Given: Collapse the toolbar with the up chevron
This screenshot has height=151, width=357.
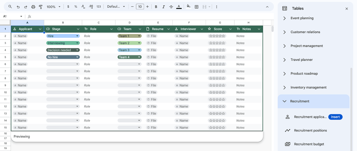Looking at the screenshot, I should [x=267, y=7].
